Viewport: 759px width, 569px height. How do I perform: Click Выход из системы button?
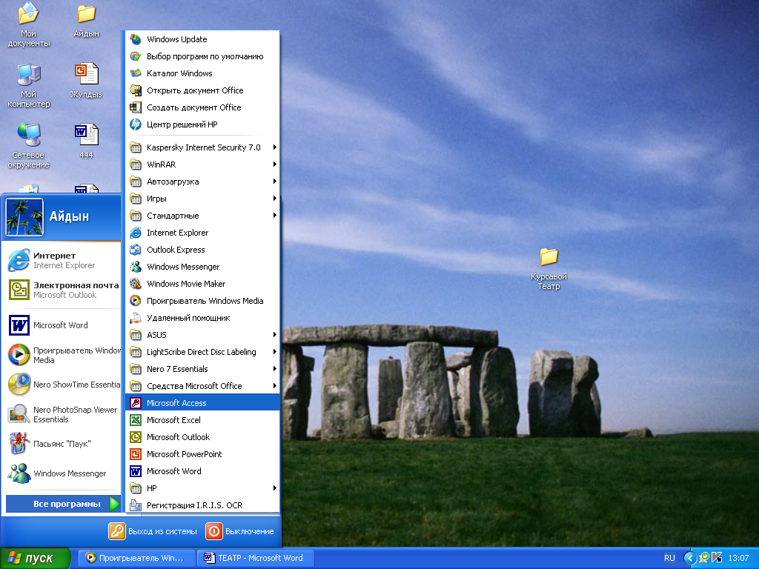coord(153,531)
